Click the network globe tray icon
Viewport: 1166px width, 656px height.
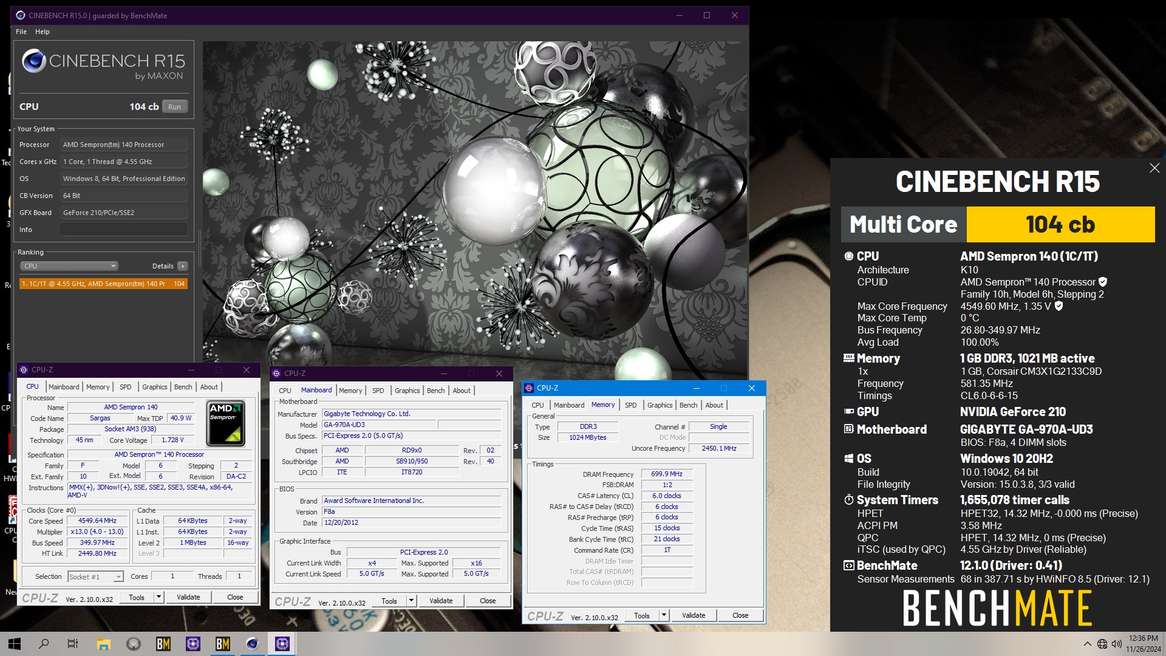[1102, 644]
